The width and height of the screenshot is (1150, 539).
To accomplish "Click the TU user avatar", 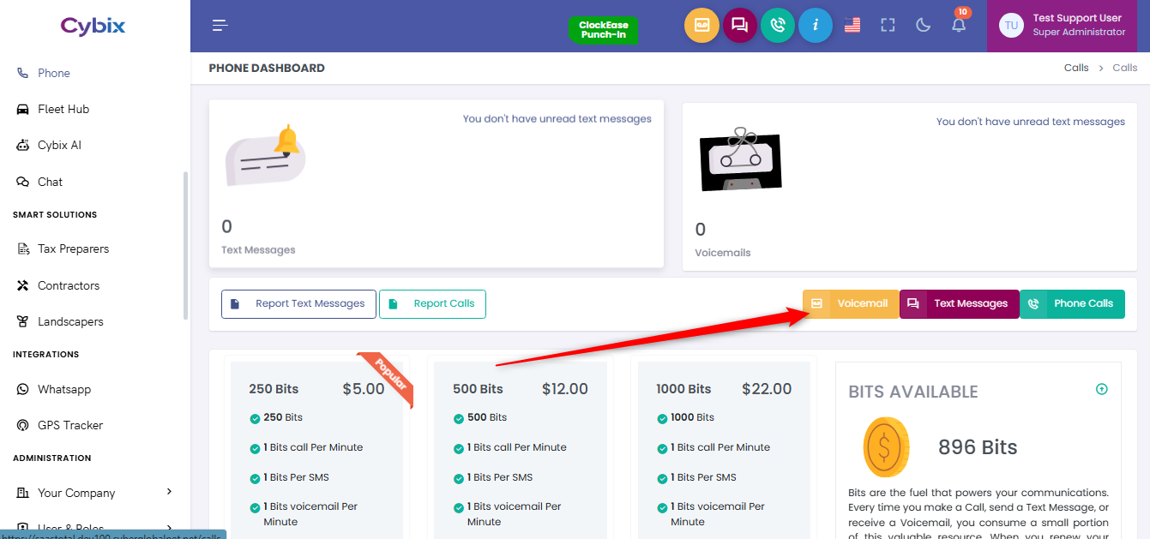I will (x=1011, y=26).
